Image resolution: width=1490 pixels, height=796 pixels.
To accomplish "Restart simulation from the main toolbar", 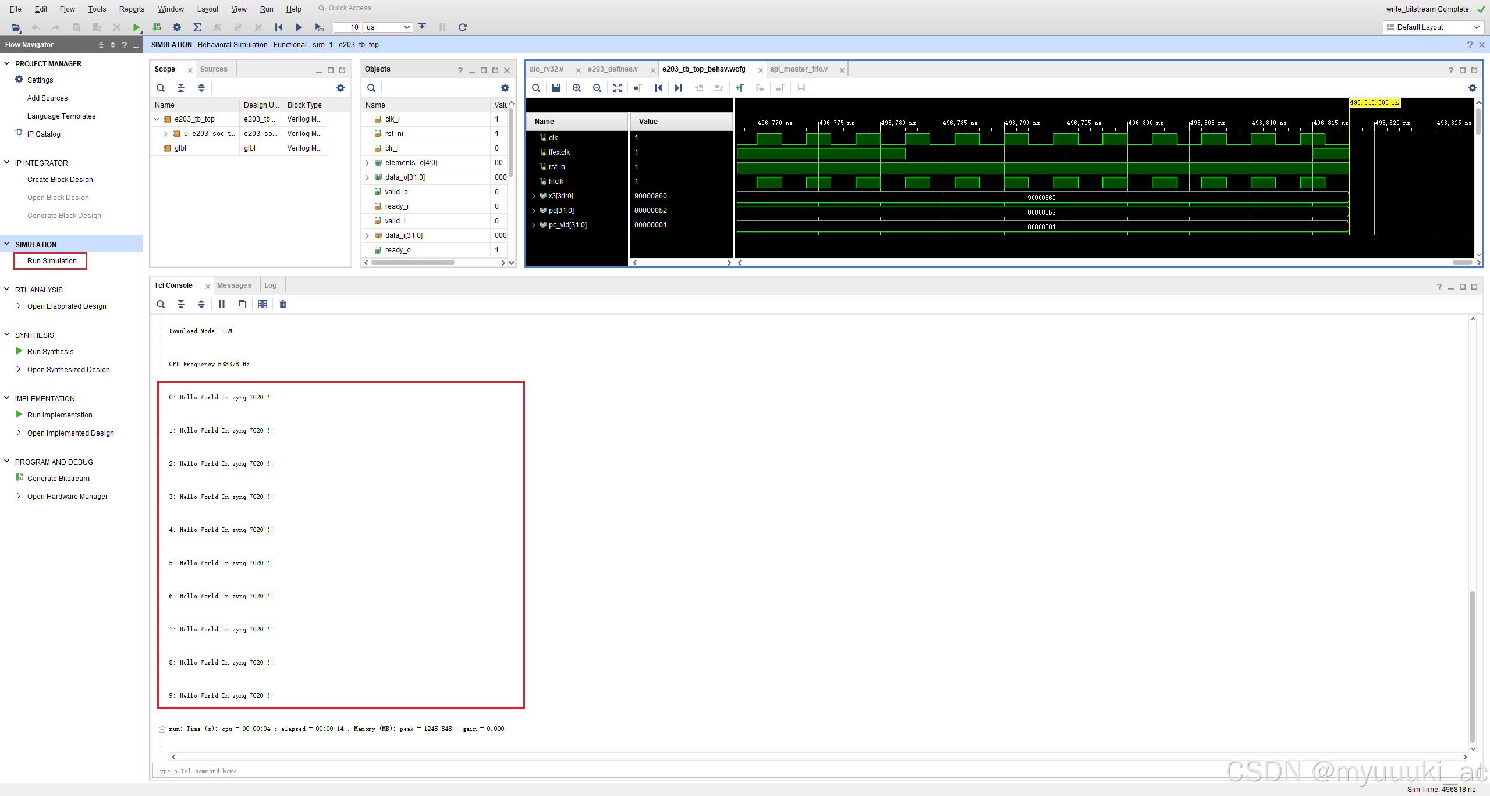I will pyautogui.click(x=279, y=27).
